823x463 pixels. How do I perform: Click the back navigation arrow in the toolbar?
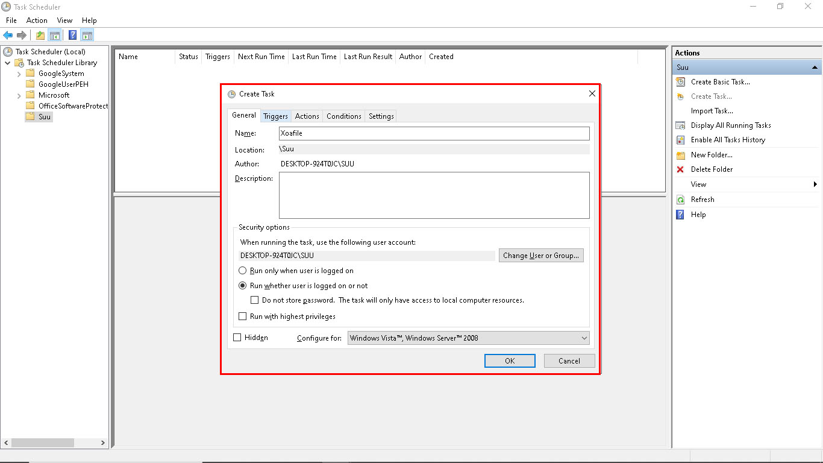tap(7, 34)
